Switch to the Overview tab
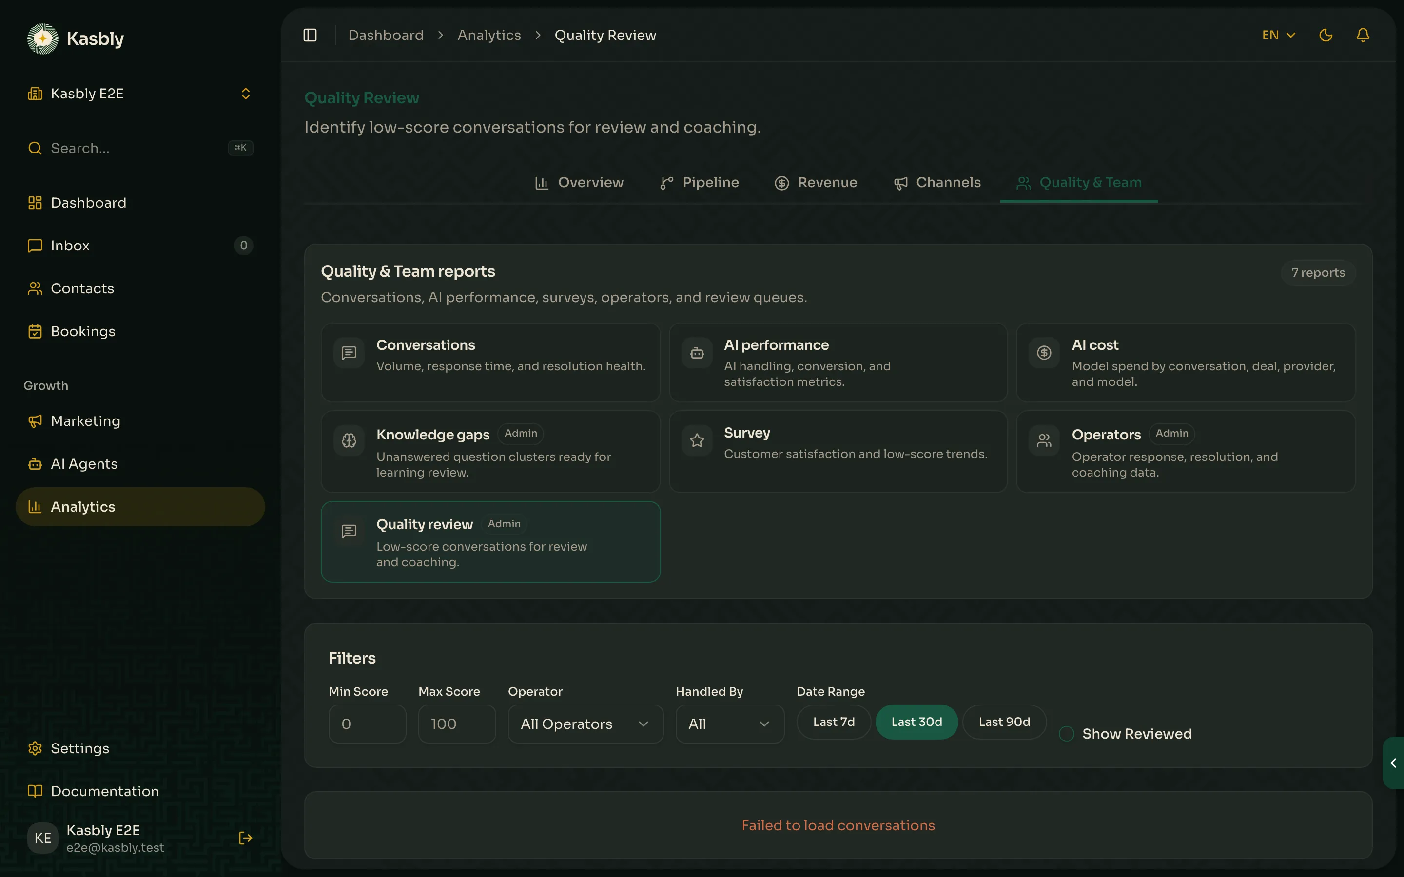 tap(579, 183)
